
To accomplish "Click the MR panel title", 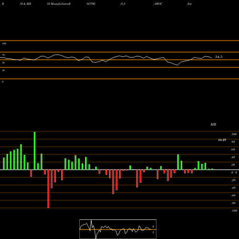I will tap(213, 124).
